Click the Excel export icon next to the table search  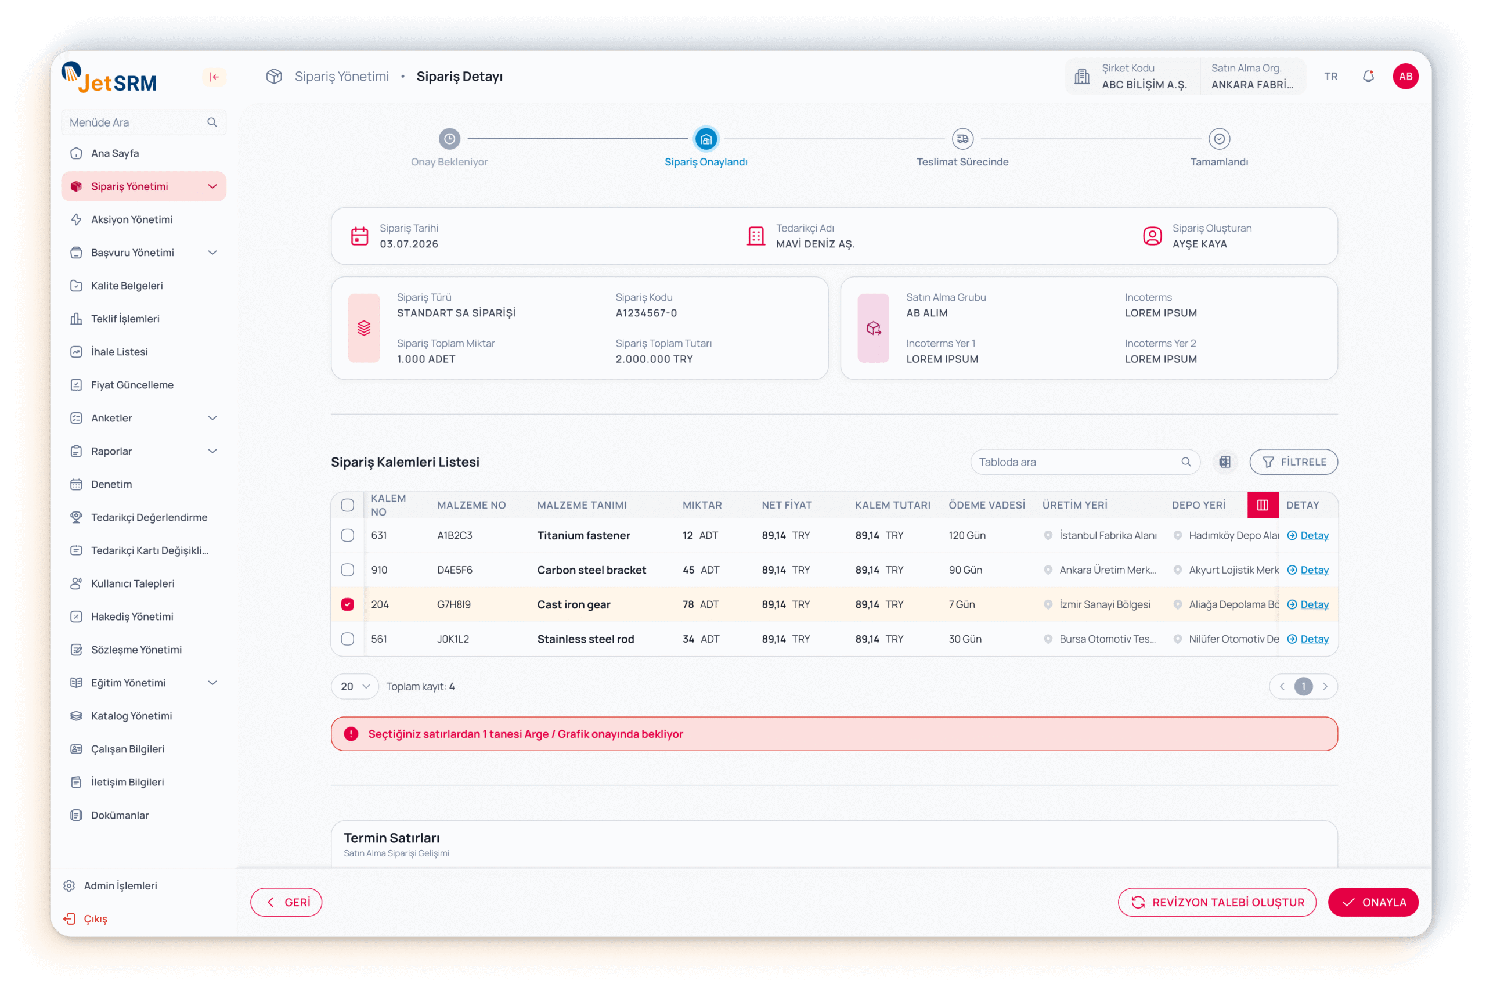(x=1224, y=462)
